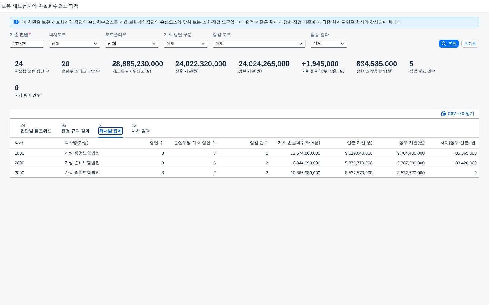Click the CSV 내려받기 download link
This screenshot has width=489, height=305.
pyautogui.click(x=458, y=113)
